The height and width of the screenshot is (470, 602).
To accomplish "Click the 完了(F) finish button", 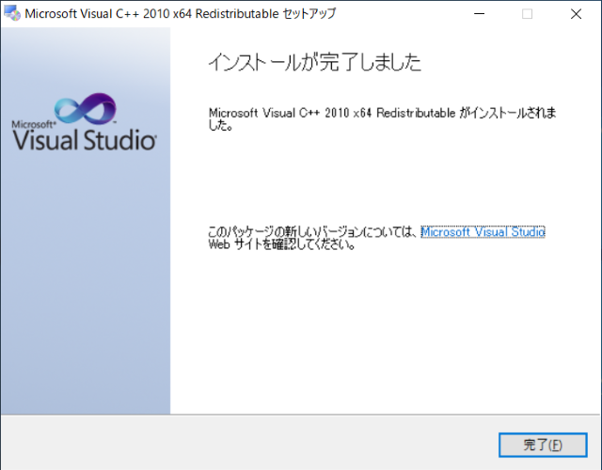I will [x=543, y=445].
